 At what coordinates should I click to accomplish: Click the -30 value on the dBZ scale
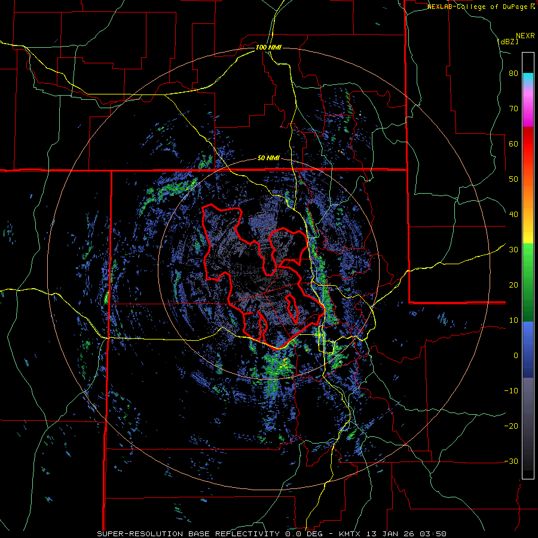click(511, 461)
